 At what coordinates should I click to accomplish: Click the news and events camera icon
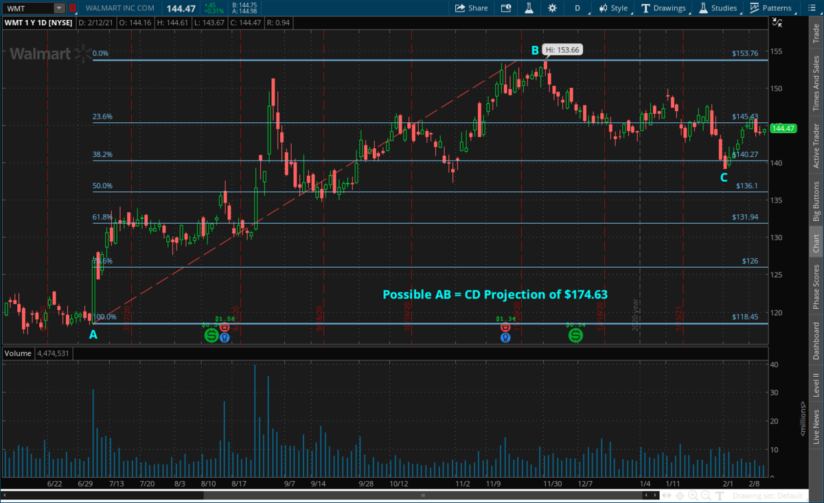point(507,8)
